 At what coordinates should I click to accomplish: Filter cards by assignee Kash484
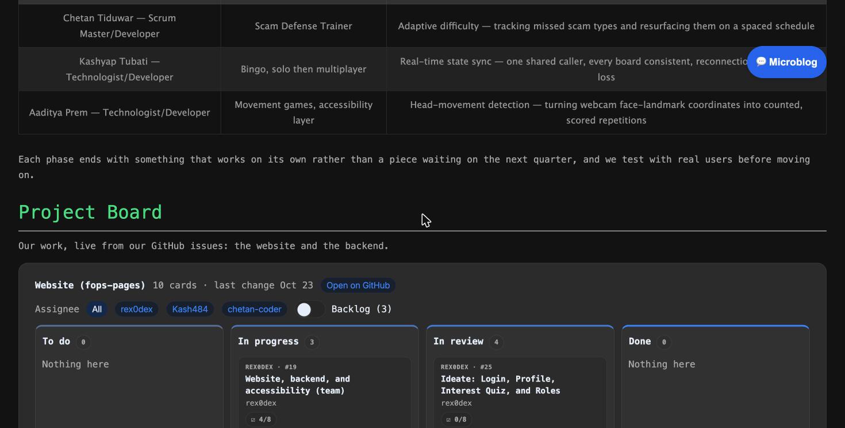190,309
